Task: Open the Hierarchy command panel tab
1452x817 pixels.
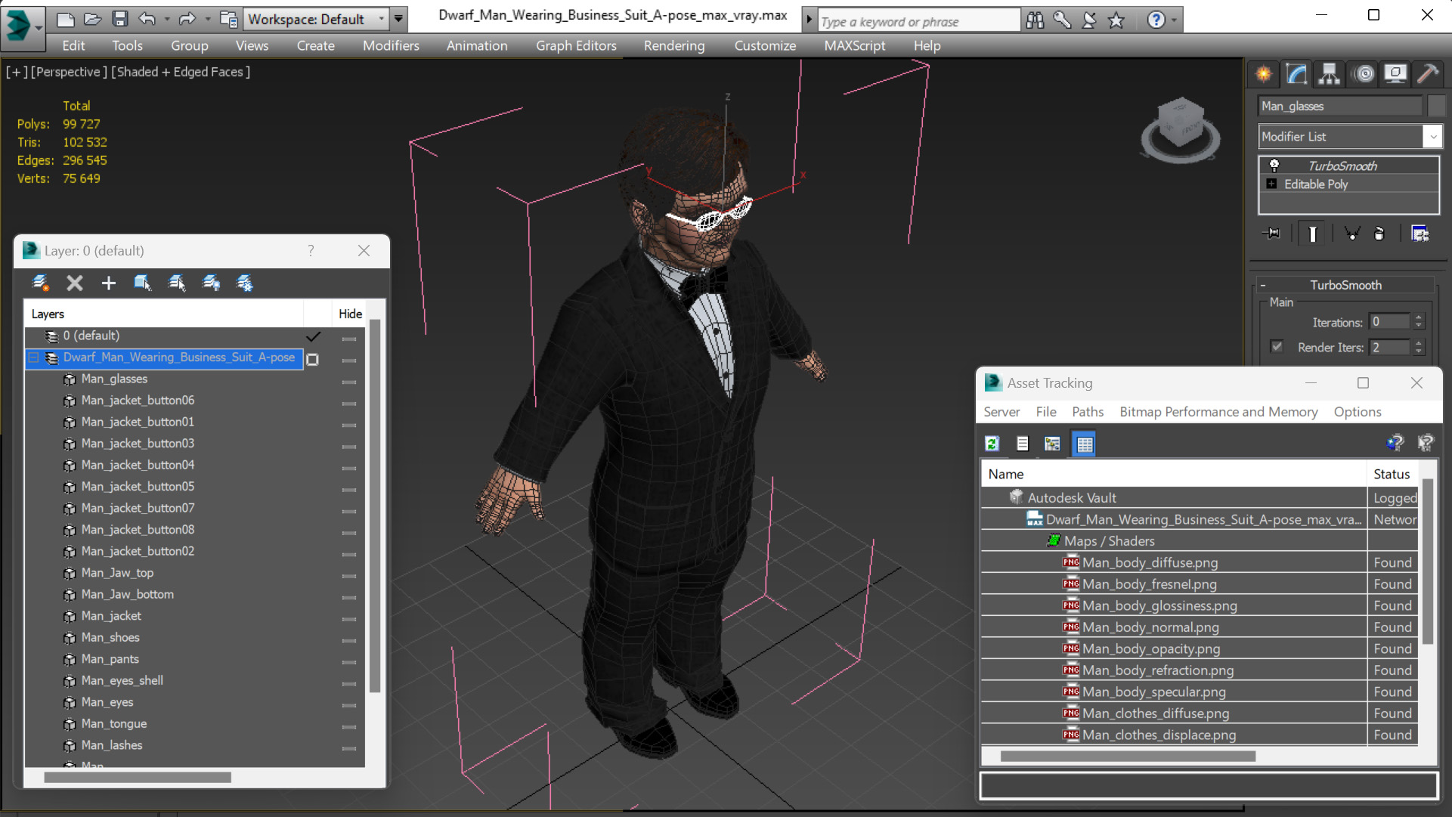Action: point(1329,74)
